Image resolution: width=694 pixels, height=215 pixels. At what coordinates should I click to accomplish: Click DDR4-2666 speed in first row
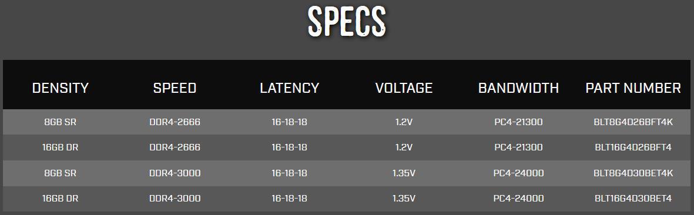click(175, 122)
